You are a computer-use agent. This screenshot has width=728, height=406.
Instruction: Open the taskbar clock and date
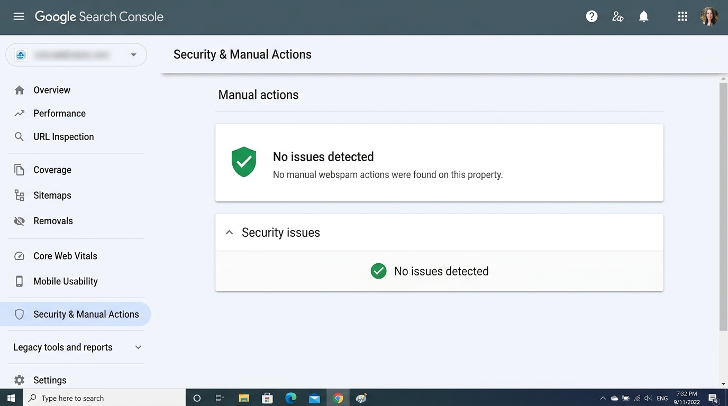(687, 398)
